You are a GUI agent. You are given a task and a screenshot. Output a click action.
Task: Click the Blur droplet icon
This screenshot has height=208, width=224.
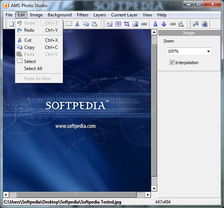164,24
